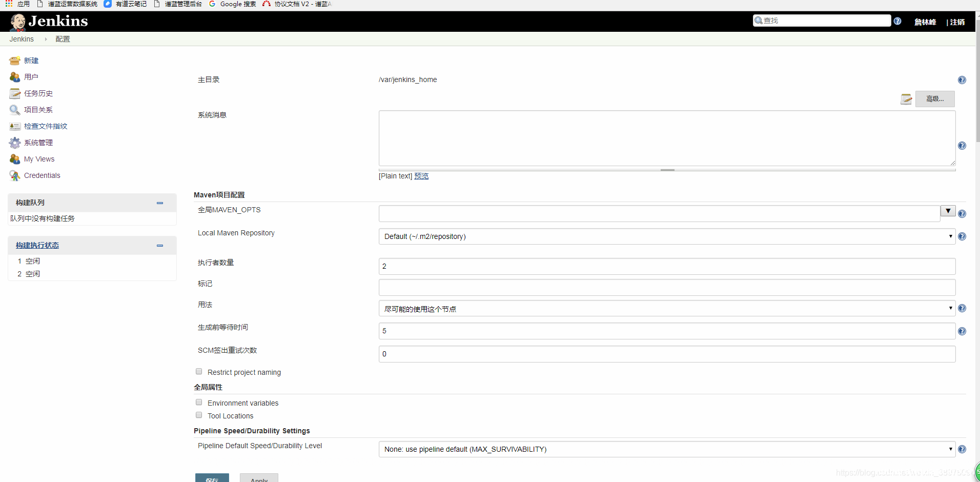Viewport: 980px width, 482px height.
Task: Enable Tool Locations
Action: pos(199,415)
